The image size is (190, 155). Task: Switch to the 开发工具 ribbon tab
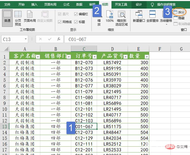coord(121,5)
